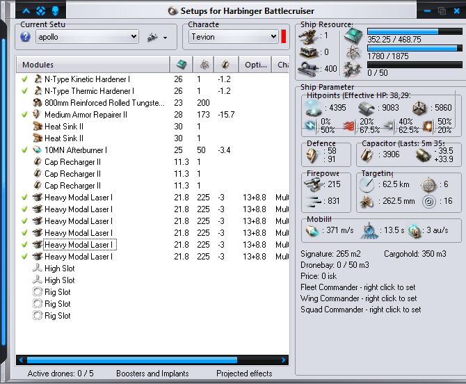This screenshot has height=384, width=466.
Task: Open the apollo setup dropdown
Action: pos(87,37)
